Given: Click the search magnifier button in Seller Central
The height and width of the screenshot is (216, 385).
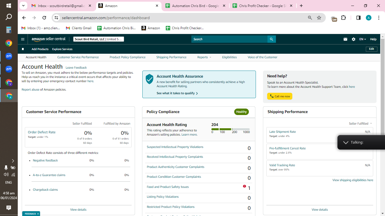Looking at the screenshot, I should point(271,39).
